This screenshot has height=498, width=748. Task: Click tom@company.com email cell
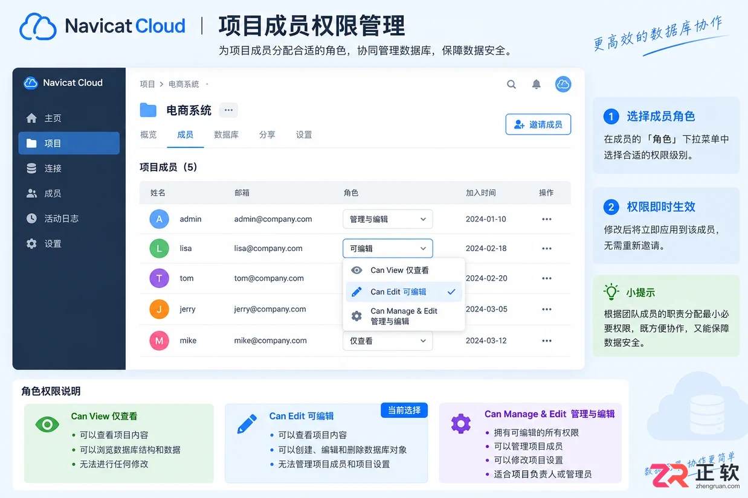coord(269,278)
